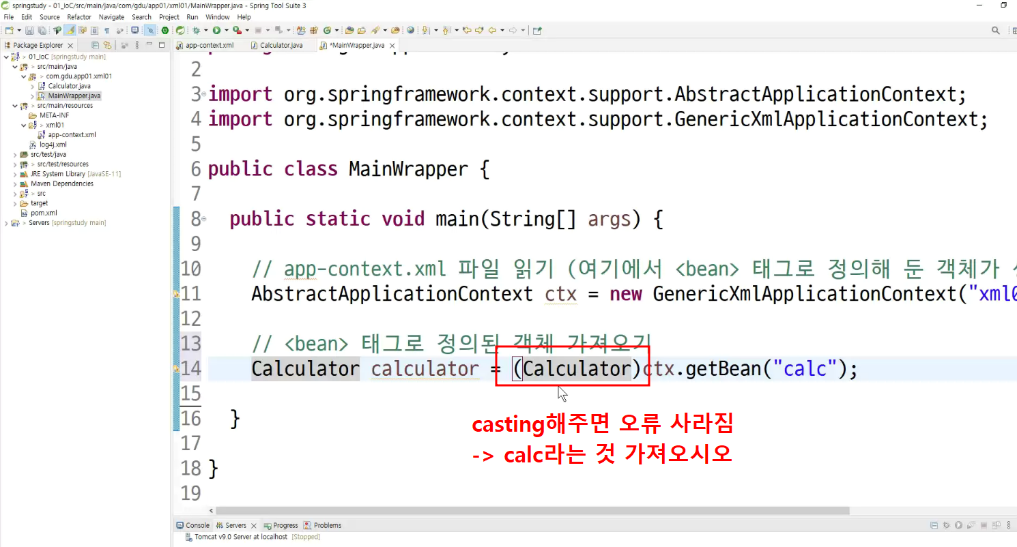Click the Save All toolbar icon
This screenshot has width=1017, height=547.
tap(42, 30)
